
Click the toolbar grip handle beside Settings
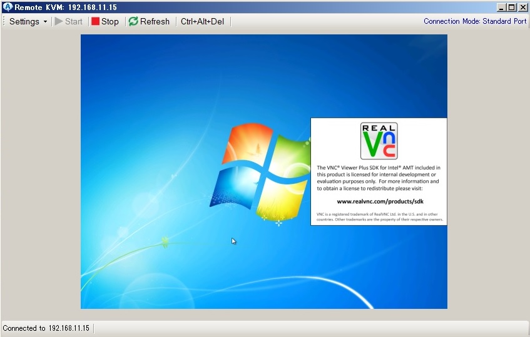click(4, 22)
